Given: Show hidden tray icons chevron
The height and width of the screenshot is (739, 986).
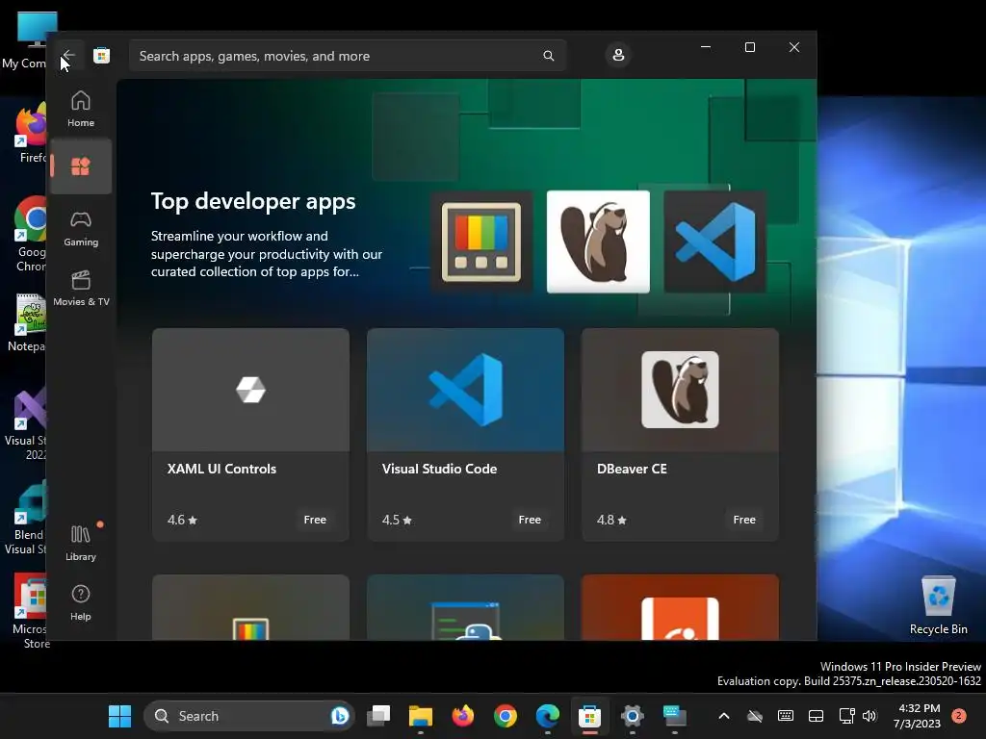Looking at the screenshot, I should (724, 716).
